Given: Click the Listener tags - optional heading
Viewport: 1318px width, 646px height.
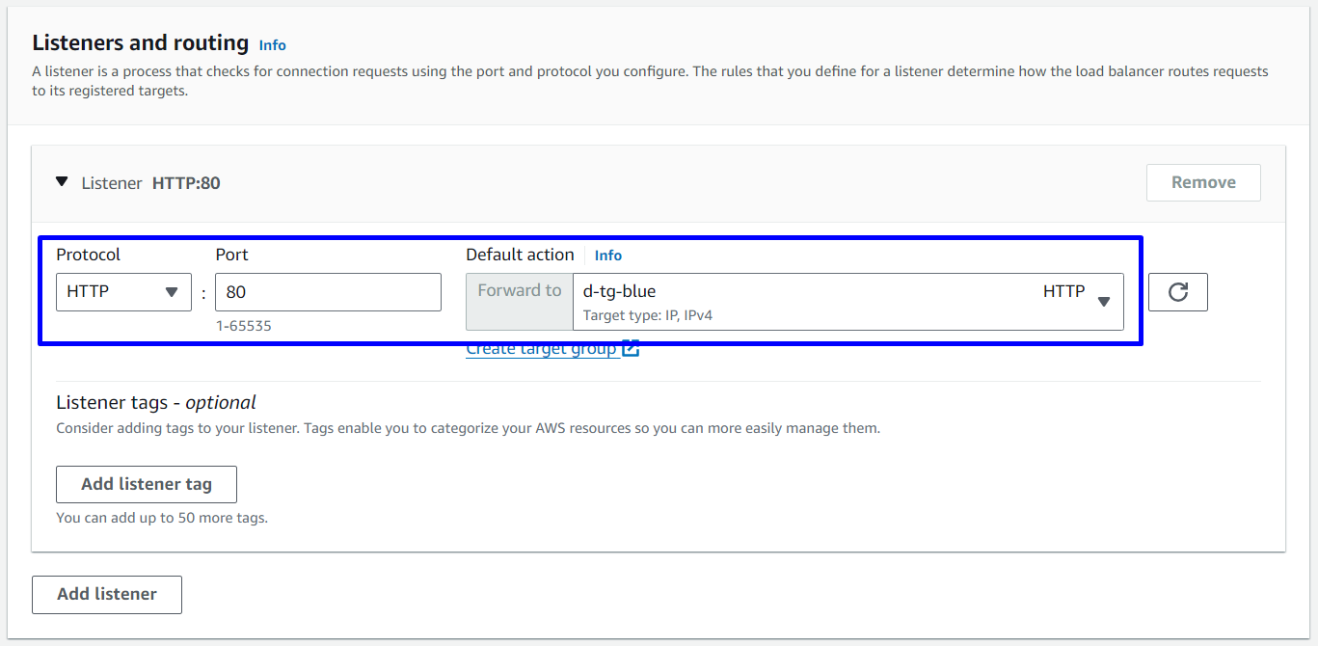Looking at the screenshot, I should (156, 403).
